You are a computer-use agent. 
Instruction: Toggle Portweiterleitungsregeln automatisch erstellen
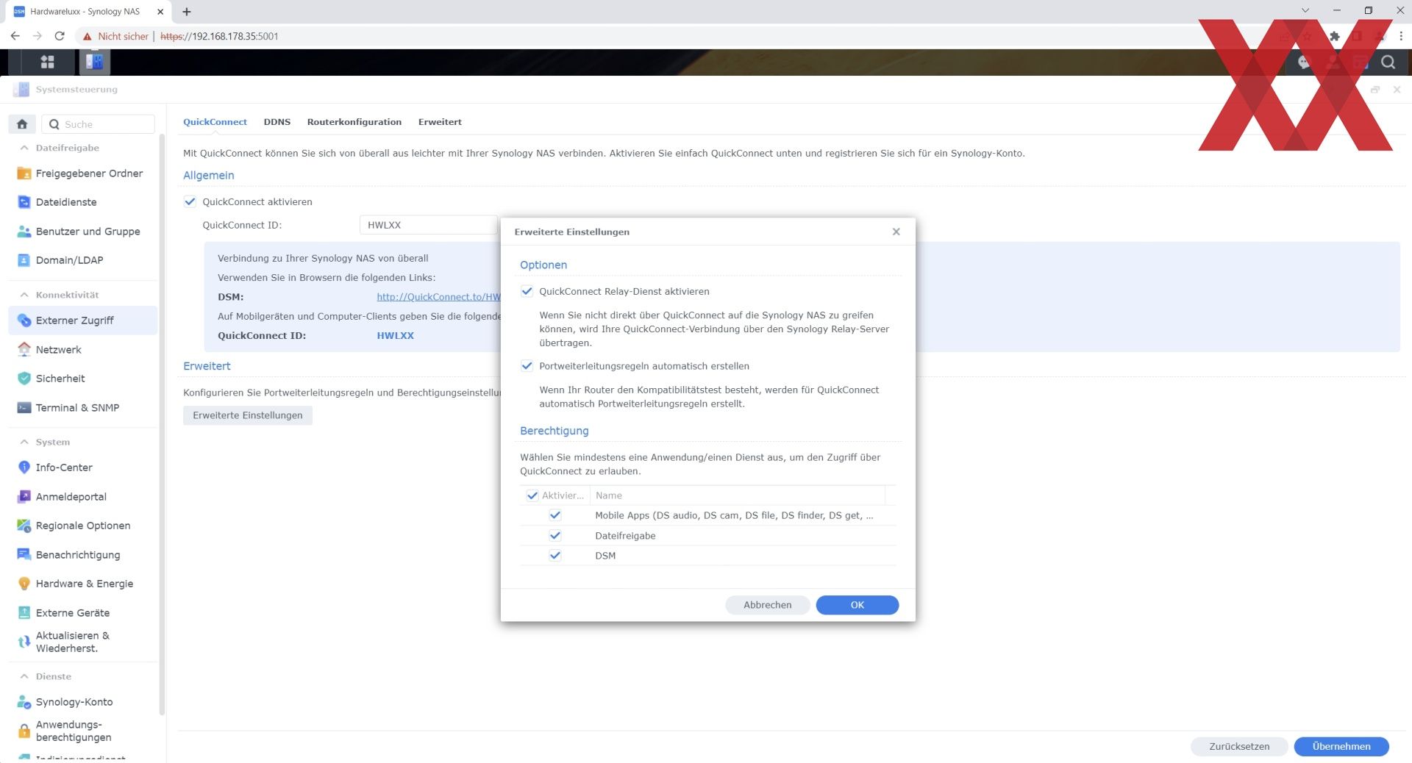[x=527, y=366]
